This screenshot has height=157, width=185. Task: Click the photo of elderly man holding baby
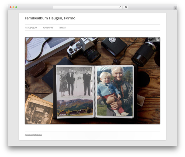(115, 91)
